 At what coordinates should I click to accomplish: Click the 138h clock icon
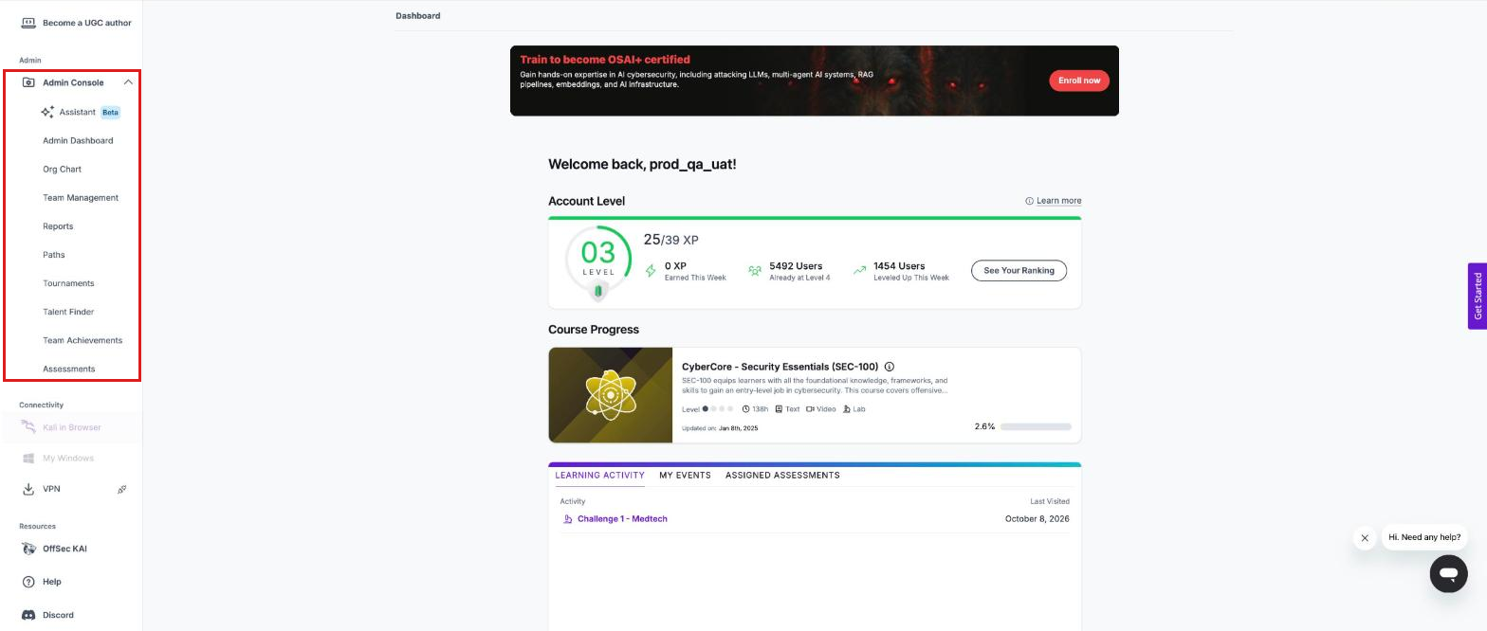(745, 409)
